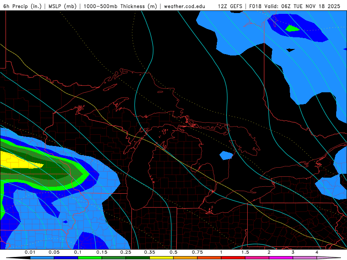The width and height of the screenshot is (347, 260).
Task: Click the 0.05 legend value
Action: 54,252
